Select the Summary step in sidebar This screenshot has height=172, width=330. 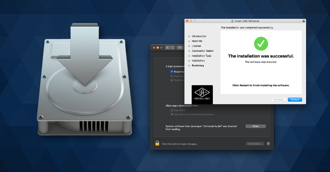tap(198, 65)
